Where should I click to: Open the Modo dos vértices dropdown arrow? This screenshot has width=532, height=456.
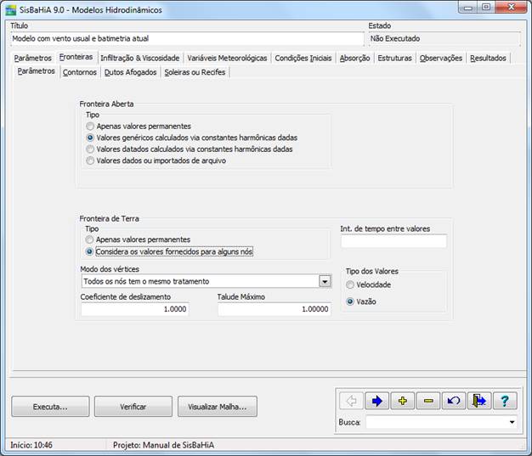tap(325, 281)
